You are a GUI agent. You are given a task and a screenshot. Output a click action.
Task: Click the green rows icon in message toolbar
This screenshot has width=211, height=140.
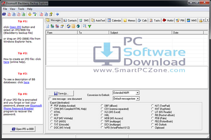52,26
